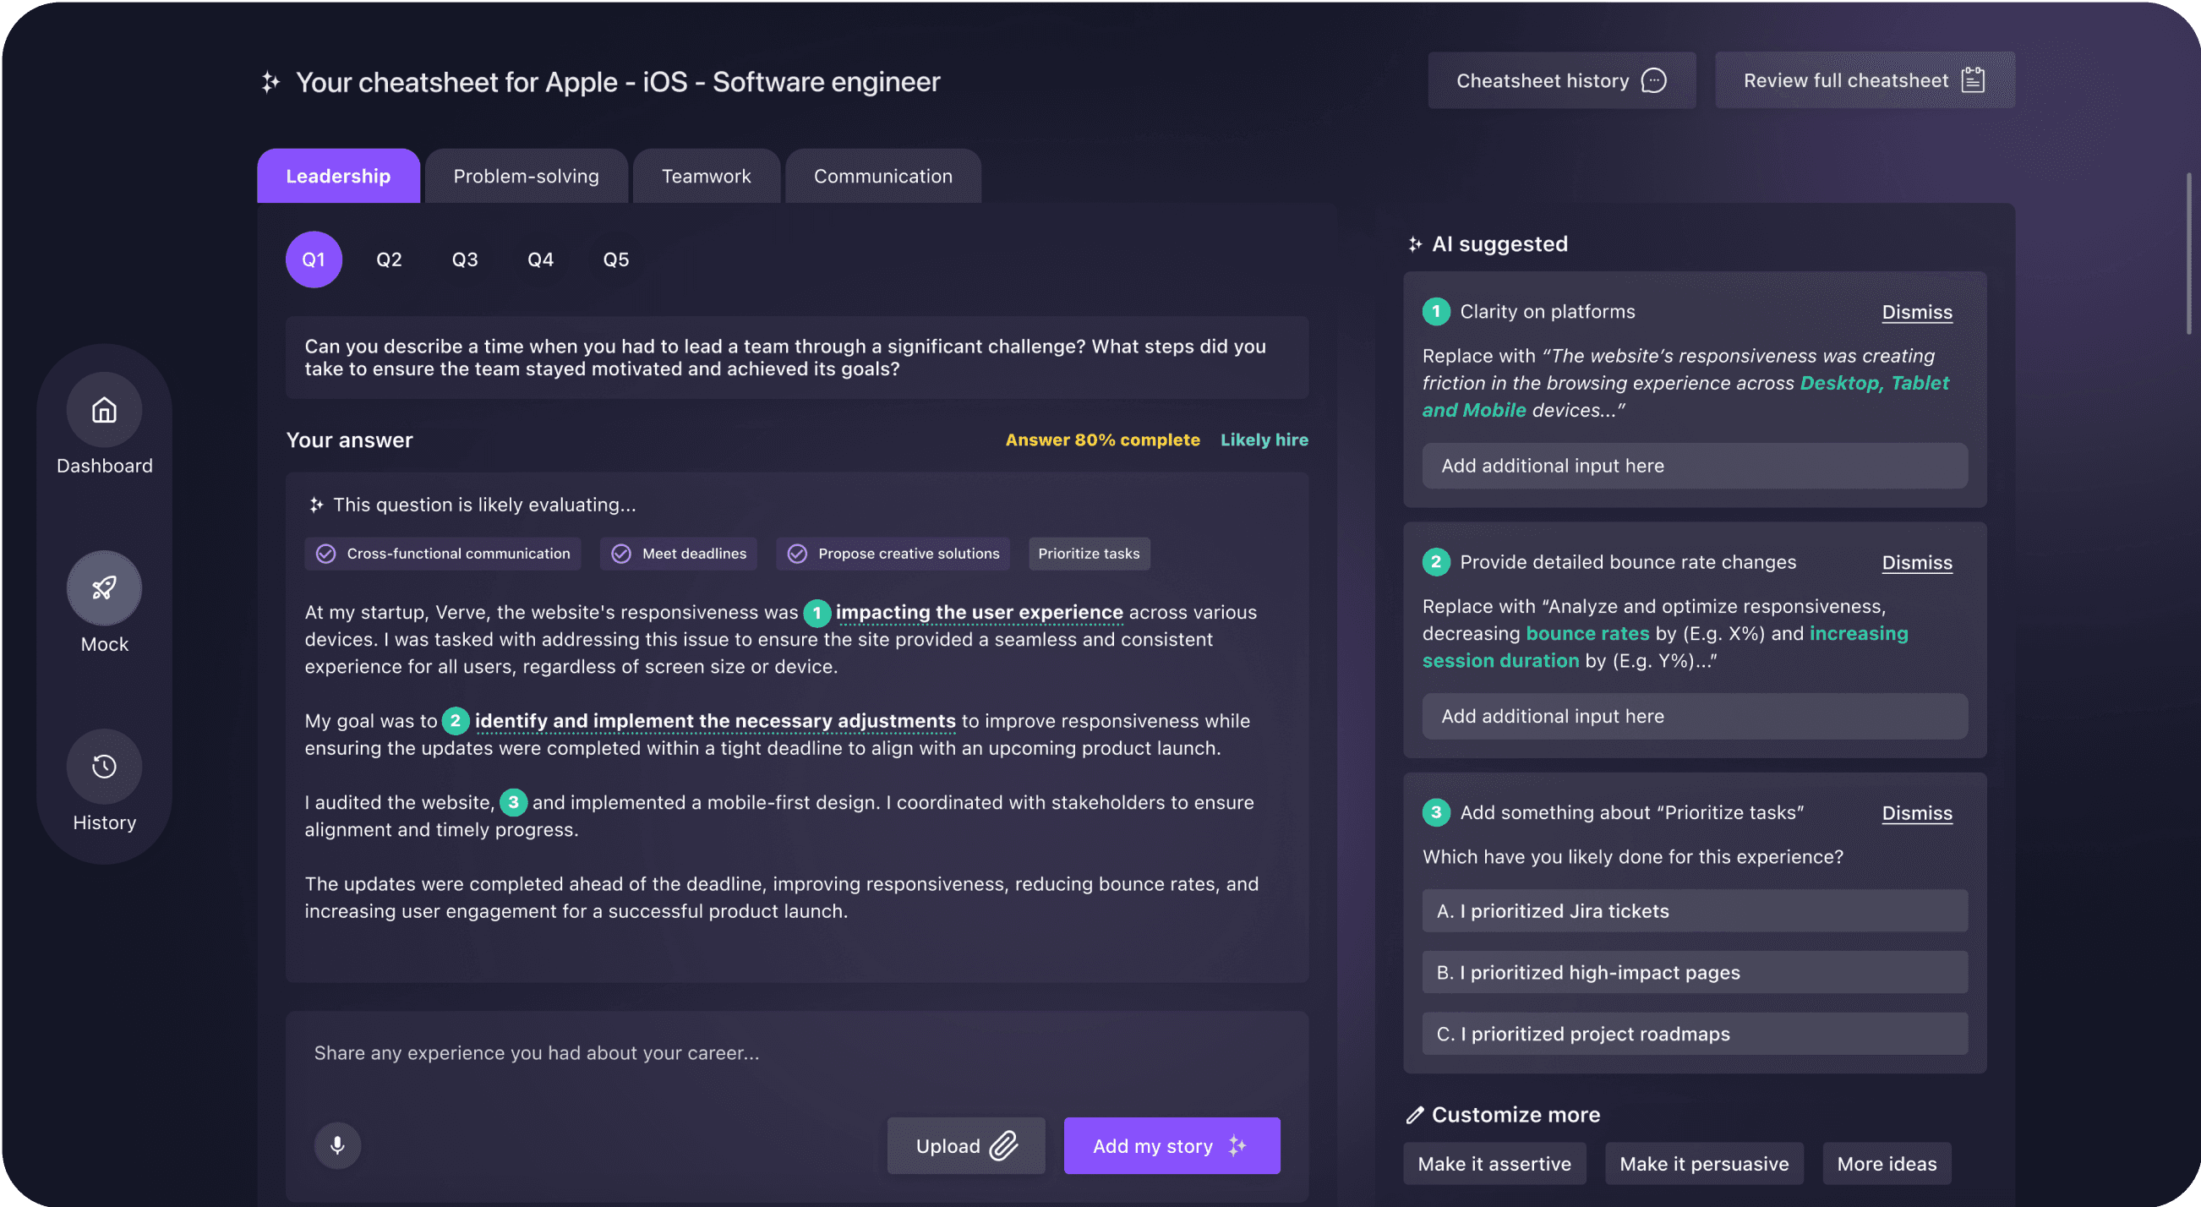Select option A. I prioritized Jira tickets
Screen dimensions: 2201x1207
[x=1695, y=910]
